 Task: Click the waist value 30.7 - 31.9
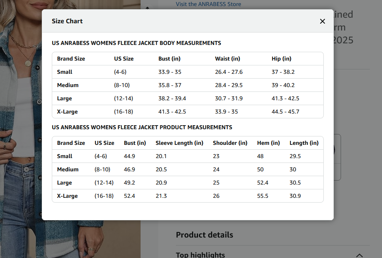[229, 98]
